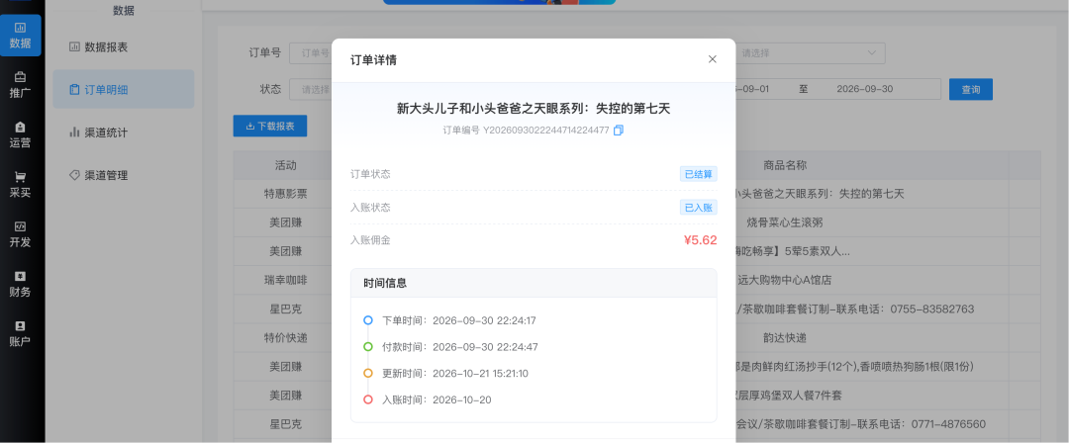Viewport: 1069px width, 443px height.
Task: Copy the order number with copy icon
Action: click(619, 131)
